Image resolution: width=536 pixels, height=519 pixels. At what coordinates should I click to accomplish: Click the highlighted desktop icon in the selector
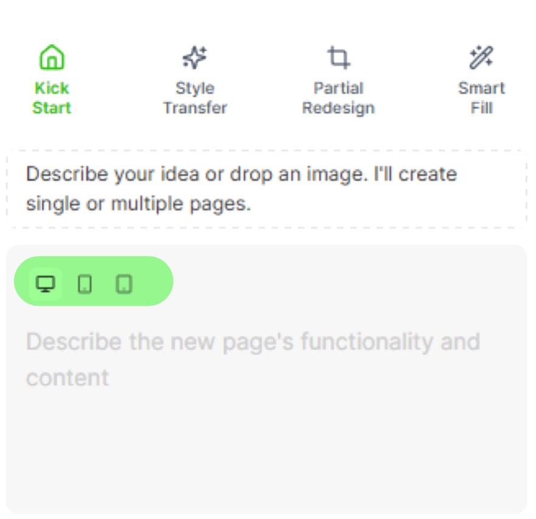46,283
